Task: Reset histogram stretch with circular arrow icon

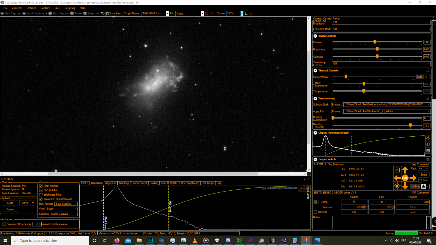Action: click(x=428, y=144)
